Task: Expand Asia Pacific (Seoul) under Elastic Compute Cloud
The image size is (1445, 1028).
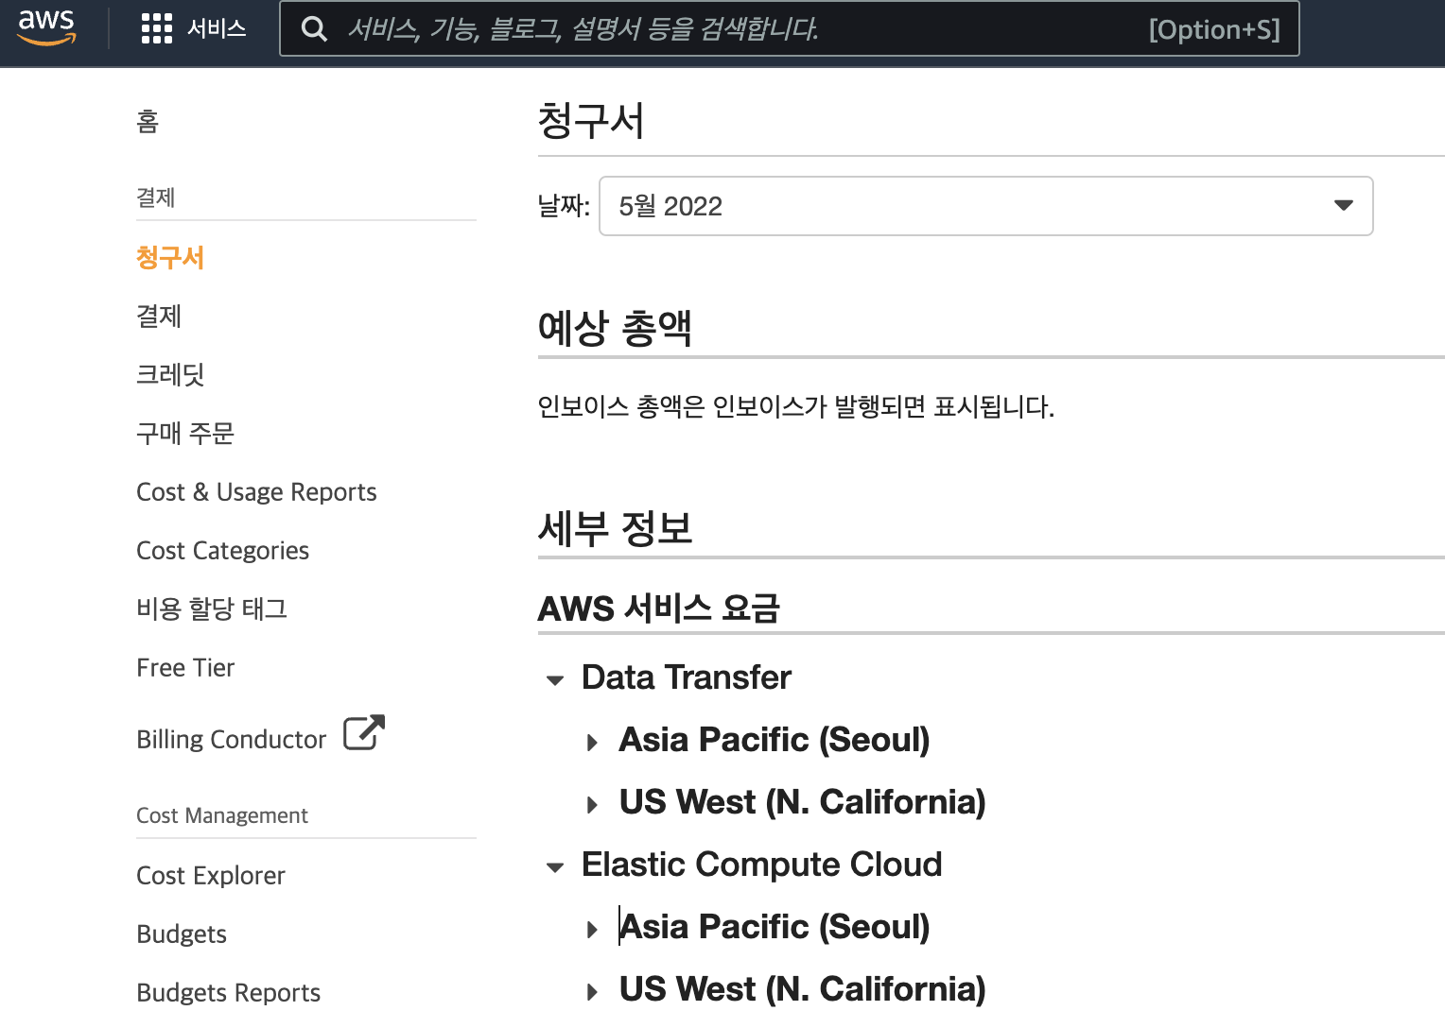Action: pyautogui.click(x=592, y=930)
